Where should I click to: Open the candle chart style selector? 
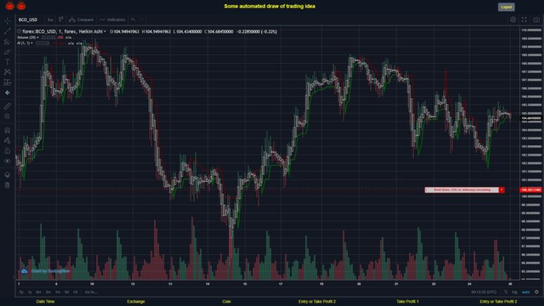point(61,19)
